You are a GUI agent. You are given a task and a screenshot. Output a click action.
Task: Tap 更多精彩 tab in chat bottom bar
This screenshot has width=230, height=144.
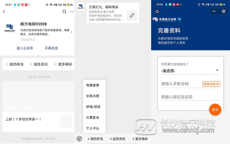tap(140, 139)
